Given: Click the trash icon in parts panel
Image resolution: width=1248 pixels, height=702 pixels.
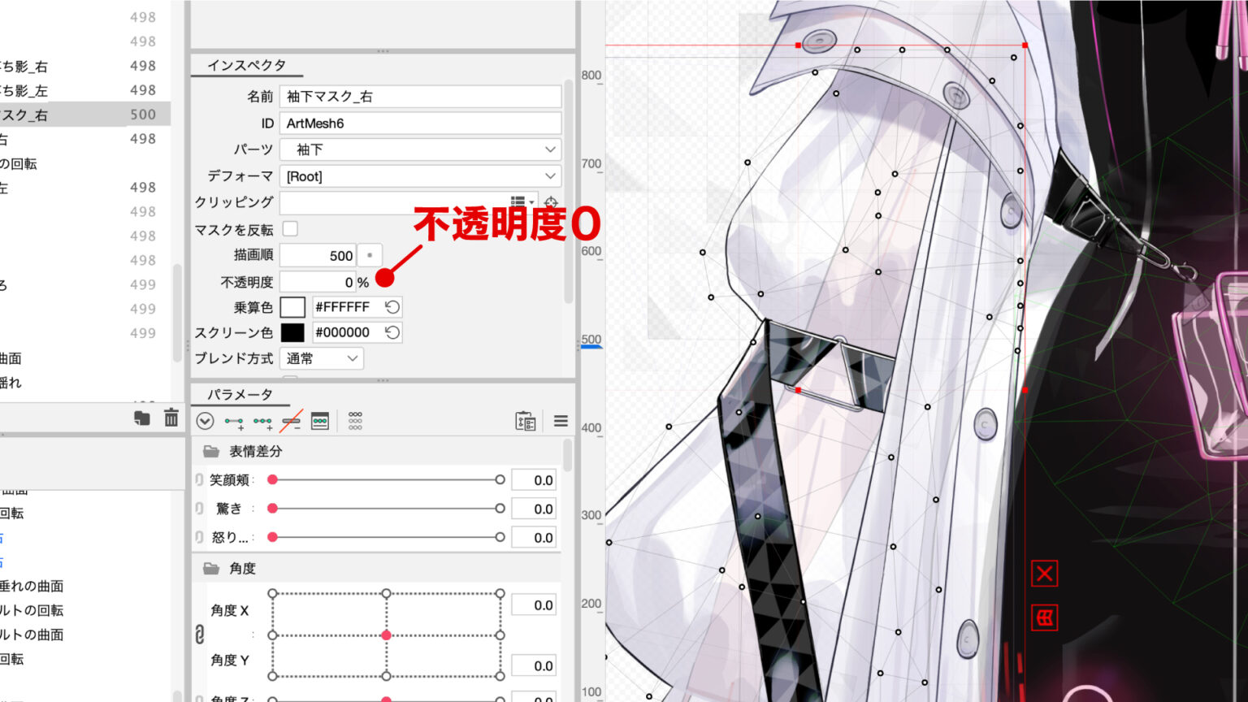Looking at the screenshot, I should point(171,418).
